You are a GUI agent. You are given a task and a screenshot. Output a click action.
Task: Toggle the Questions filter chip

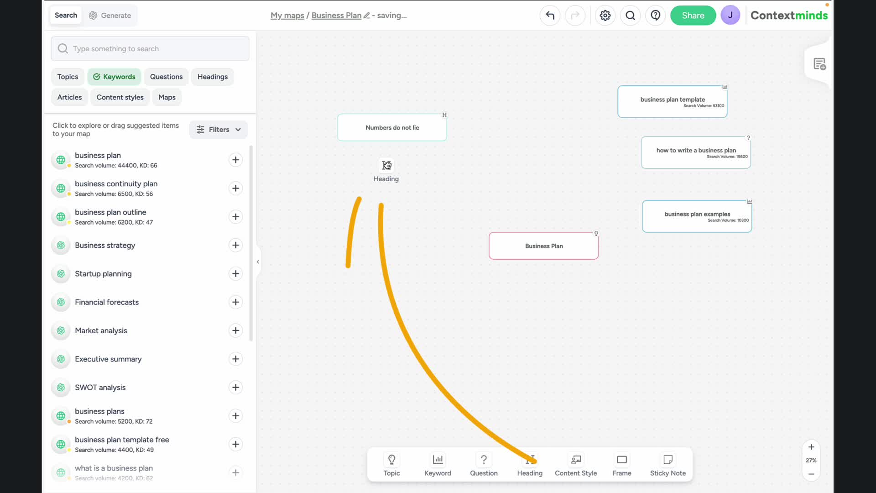click(166, 77)
